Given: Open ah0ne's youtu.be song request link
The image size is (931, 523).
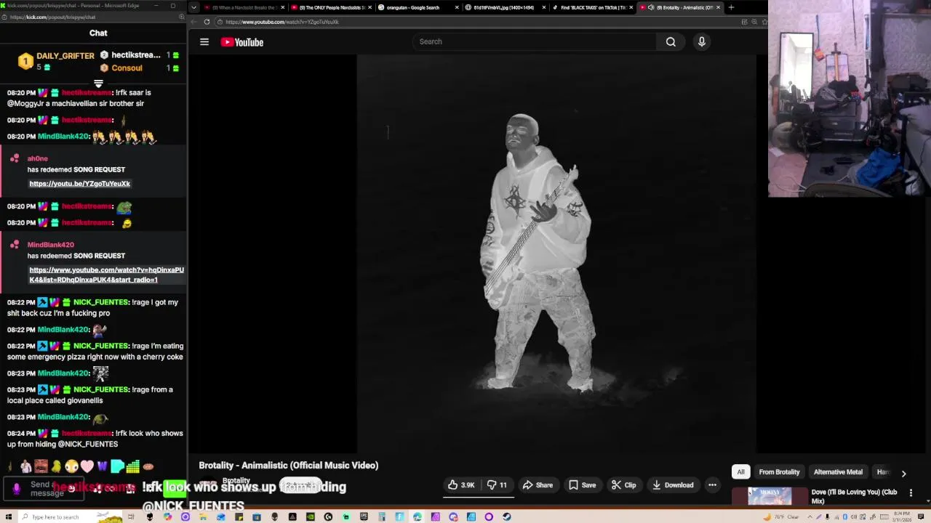Looking at the screenshot, I should [80, 184].
